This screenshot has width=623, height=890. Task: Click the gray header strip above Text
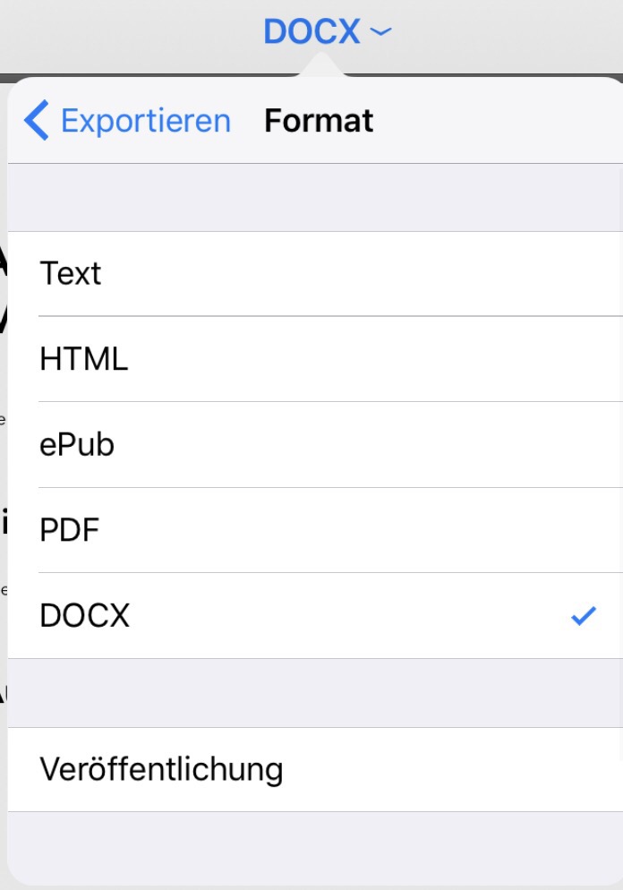313,197
